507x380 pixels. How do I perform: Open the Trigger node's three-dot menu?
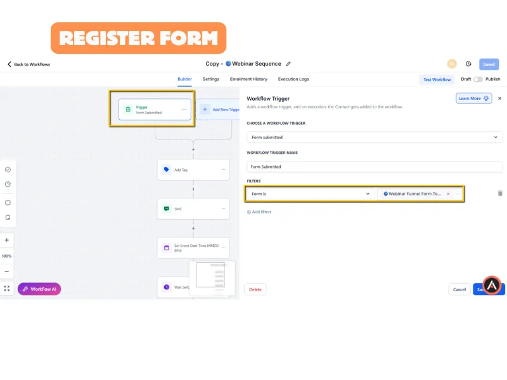(x=184, y=110)
